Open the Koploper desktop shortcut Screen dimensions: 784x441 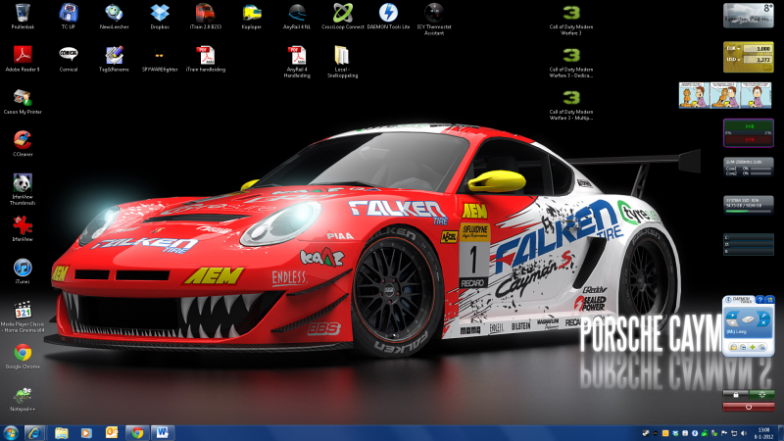pos(252,17)
